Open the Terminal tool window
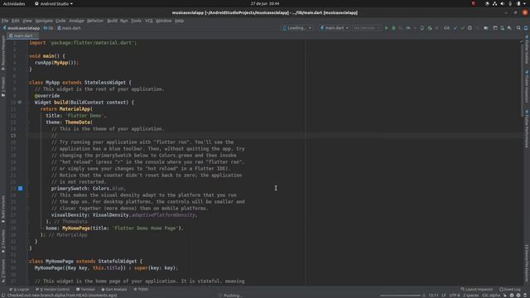 [x=86, y=289]
